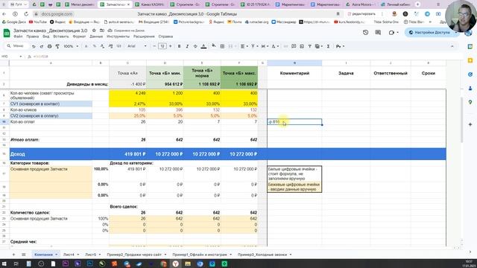Screen dimensions: 477x268
Task: Open the text color picker
Action: tap(203, 46)
